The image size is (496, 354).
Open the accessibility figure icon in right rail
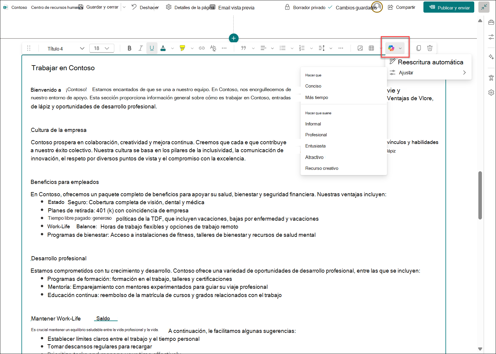(491, 78)
